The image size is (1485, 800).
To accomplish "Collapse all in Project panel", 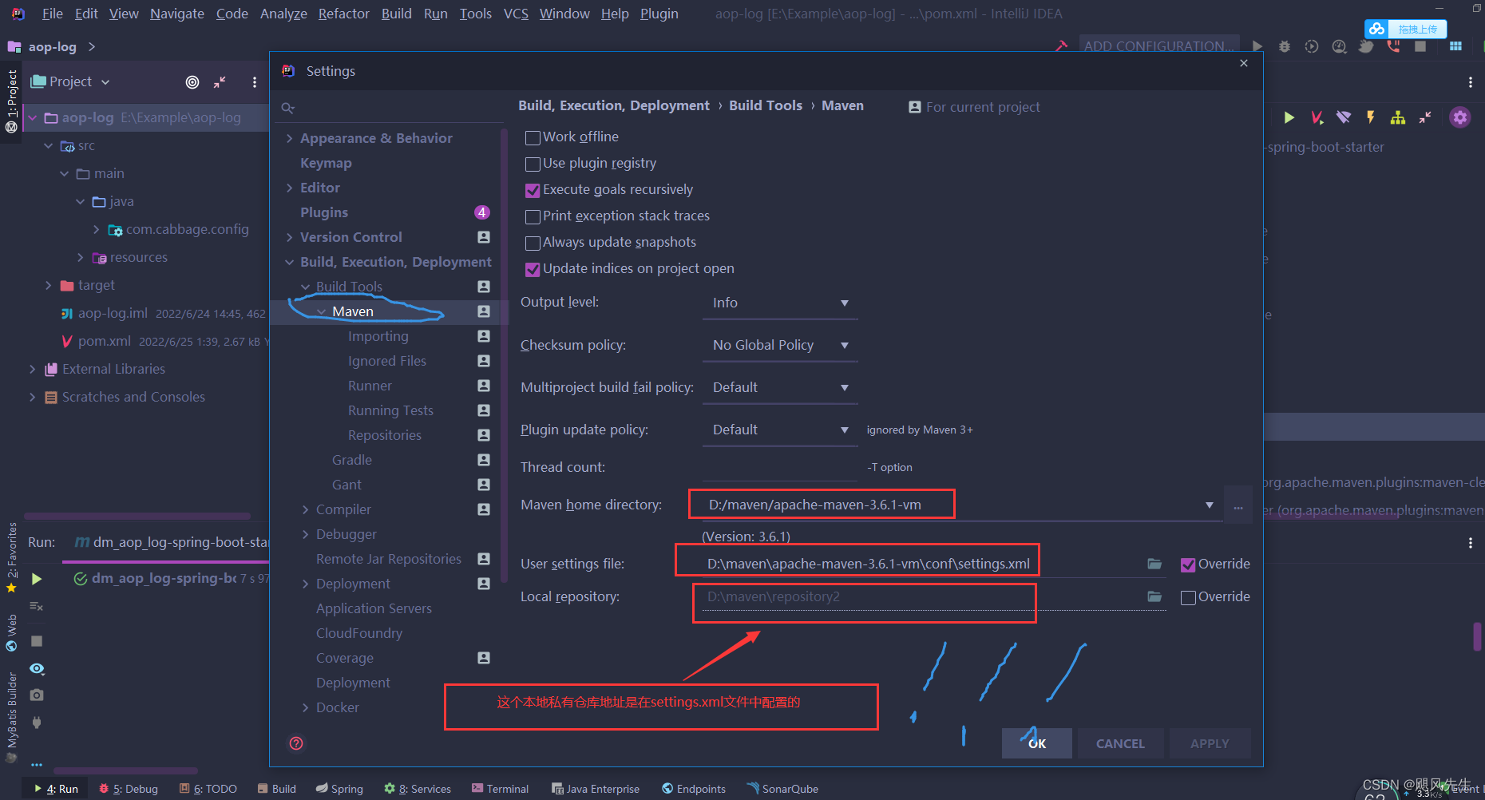I will [220, 82].
